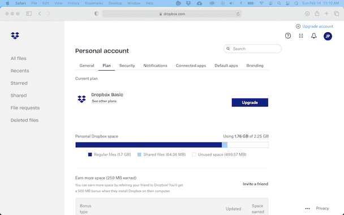Image resolution: width=344 pixels, height=215 pixels.
Task: Go back with Safari back arrow
Action: (x=40, y=14)
